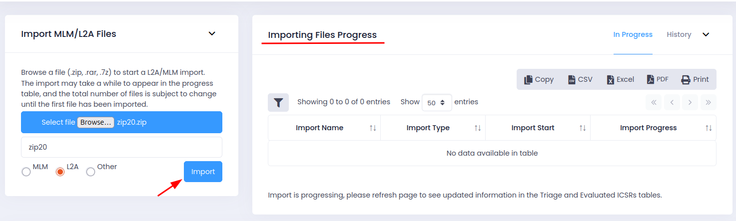
Task: Select the L2A radio option
Action: (x=60, y=172)
